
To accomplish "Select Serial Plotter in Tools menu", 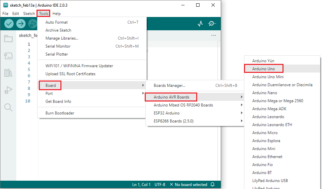I will tap(92, 54).
